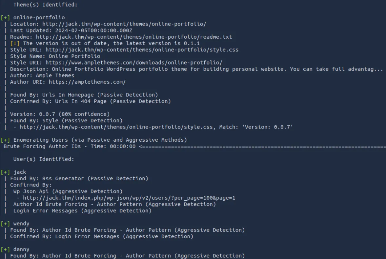Screen dimensions: 386x259
Task: Open the wp-json users API URL
Action: click(129, 198)
